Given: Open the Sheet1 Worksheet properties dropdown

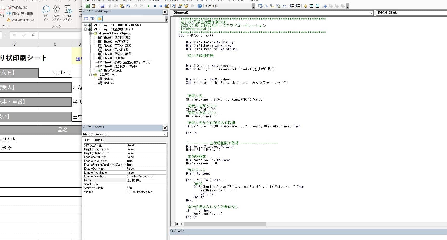Looking at the screenshot, I should 165,134.
